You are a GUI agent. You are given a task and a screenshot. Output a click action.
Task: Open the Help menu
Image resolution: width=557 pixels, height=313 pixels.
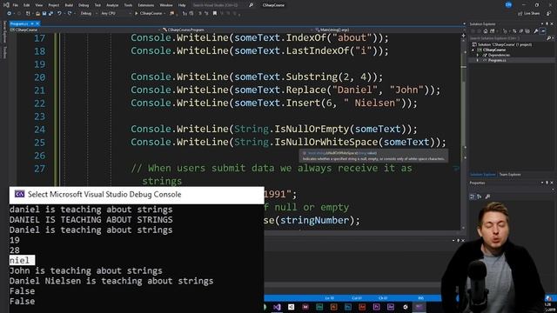pos(182,5)
